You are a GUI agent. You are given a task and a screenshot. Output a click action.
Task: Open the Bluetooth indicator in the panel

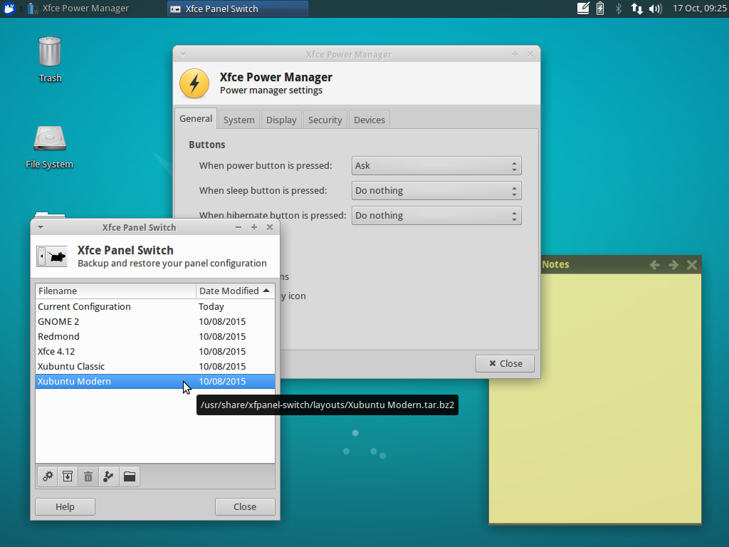coord(618,9)
